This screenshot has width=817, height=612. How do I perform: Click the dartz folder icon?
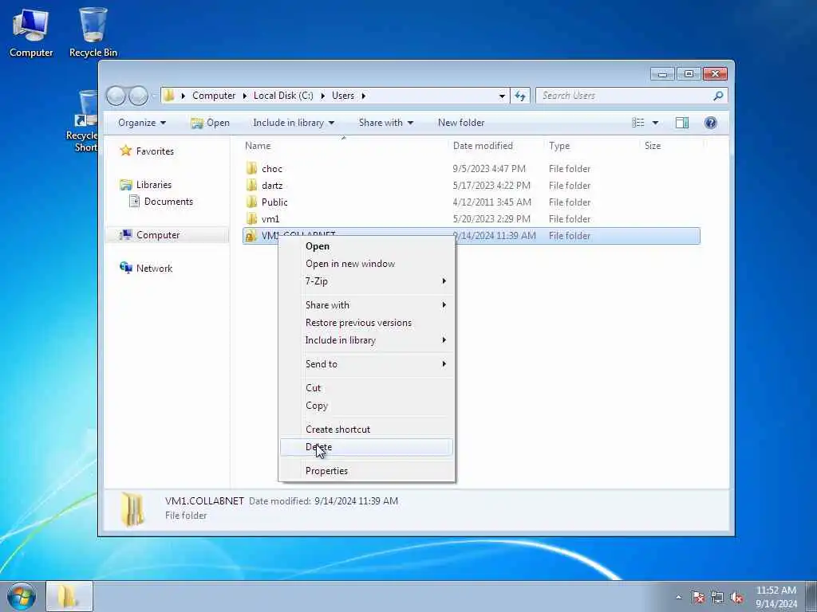pos(251,185)
